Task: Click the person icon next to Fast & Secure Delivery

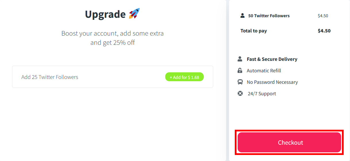Action: [240, 59]
